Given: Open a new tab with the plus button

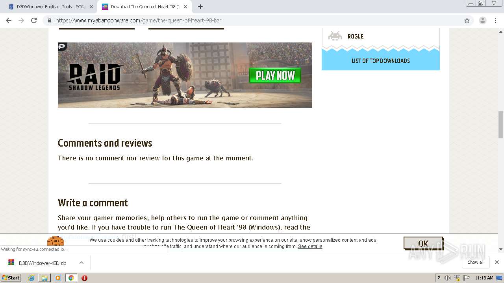Looking at the screenshot, I should 200,7.
